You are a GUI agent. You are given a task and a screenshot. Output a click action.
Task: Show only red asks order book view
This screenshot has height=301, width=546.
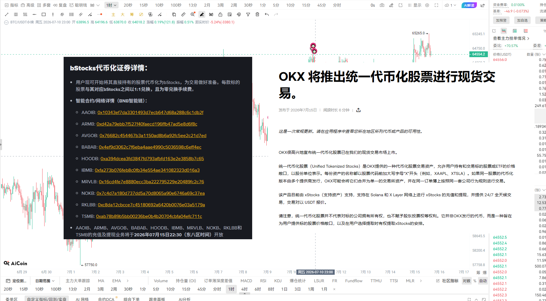tap(526, 31)
